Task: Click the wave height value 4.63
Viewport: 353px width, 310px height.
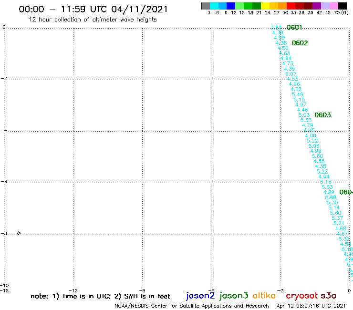Action: (x=285, y=53)
